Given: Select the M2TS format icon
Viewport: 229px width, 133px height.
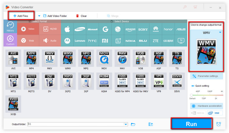Looking at the screenshot, I should pos(31,81).
